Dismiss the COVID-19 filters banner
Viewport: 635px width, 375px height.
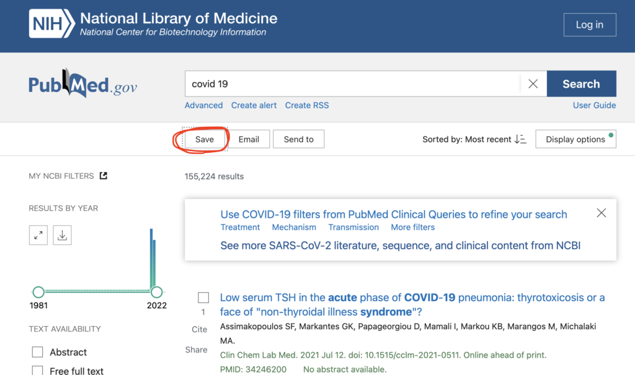tap(602, 213)
